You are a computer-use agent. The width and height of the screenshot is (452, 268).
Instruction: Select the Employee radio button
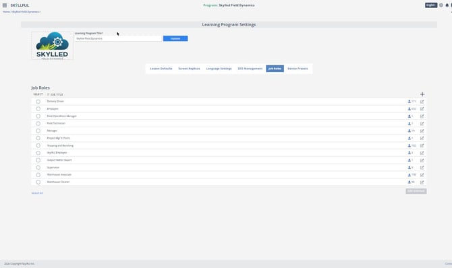pos(38,109)
